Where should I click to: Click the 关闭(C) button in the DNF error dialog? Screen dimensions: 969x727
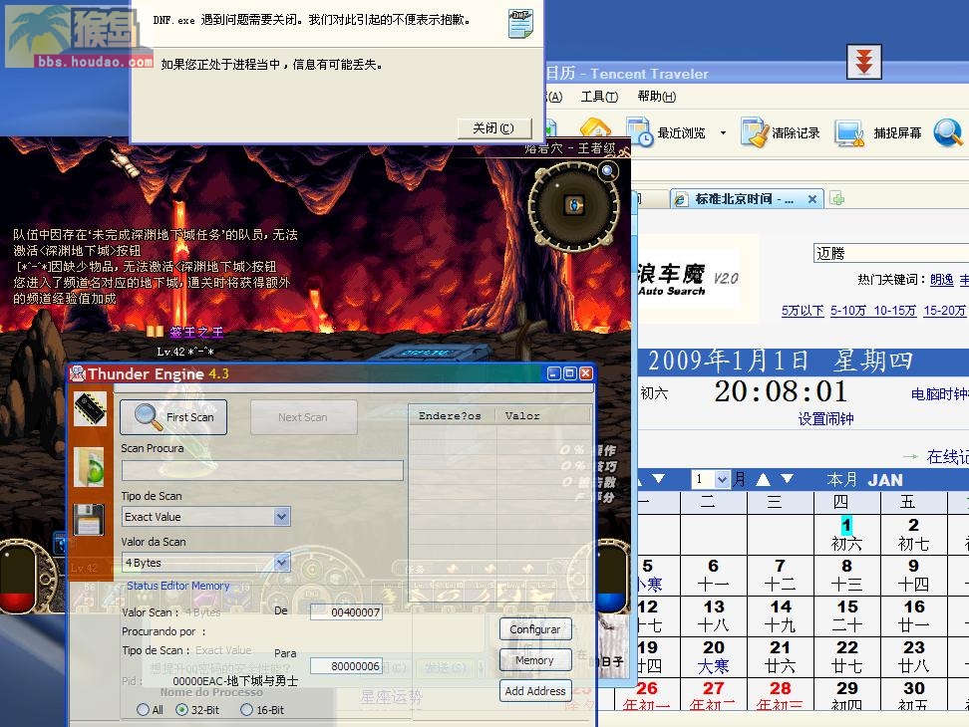tap(493, 128)
